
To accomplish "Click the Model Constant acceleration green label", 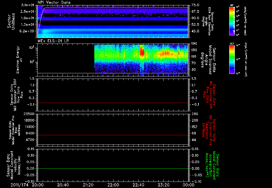I will click(212, 167).
